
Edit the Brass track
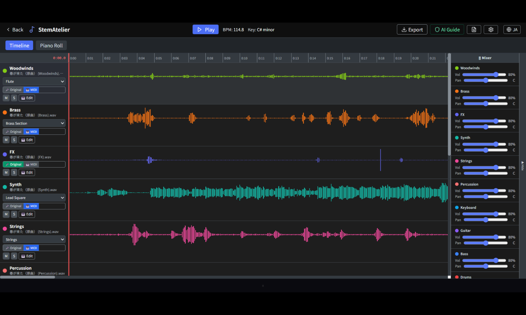pos(27,140)
